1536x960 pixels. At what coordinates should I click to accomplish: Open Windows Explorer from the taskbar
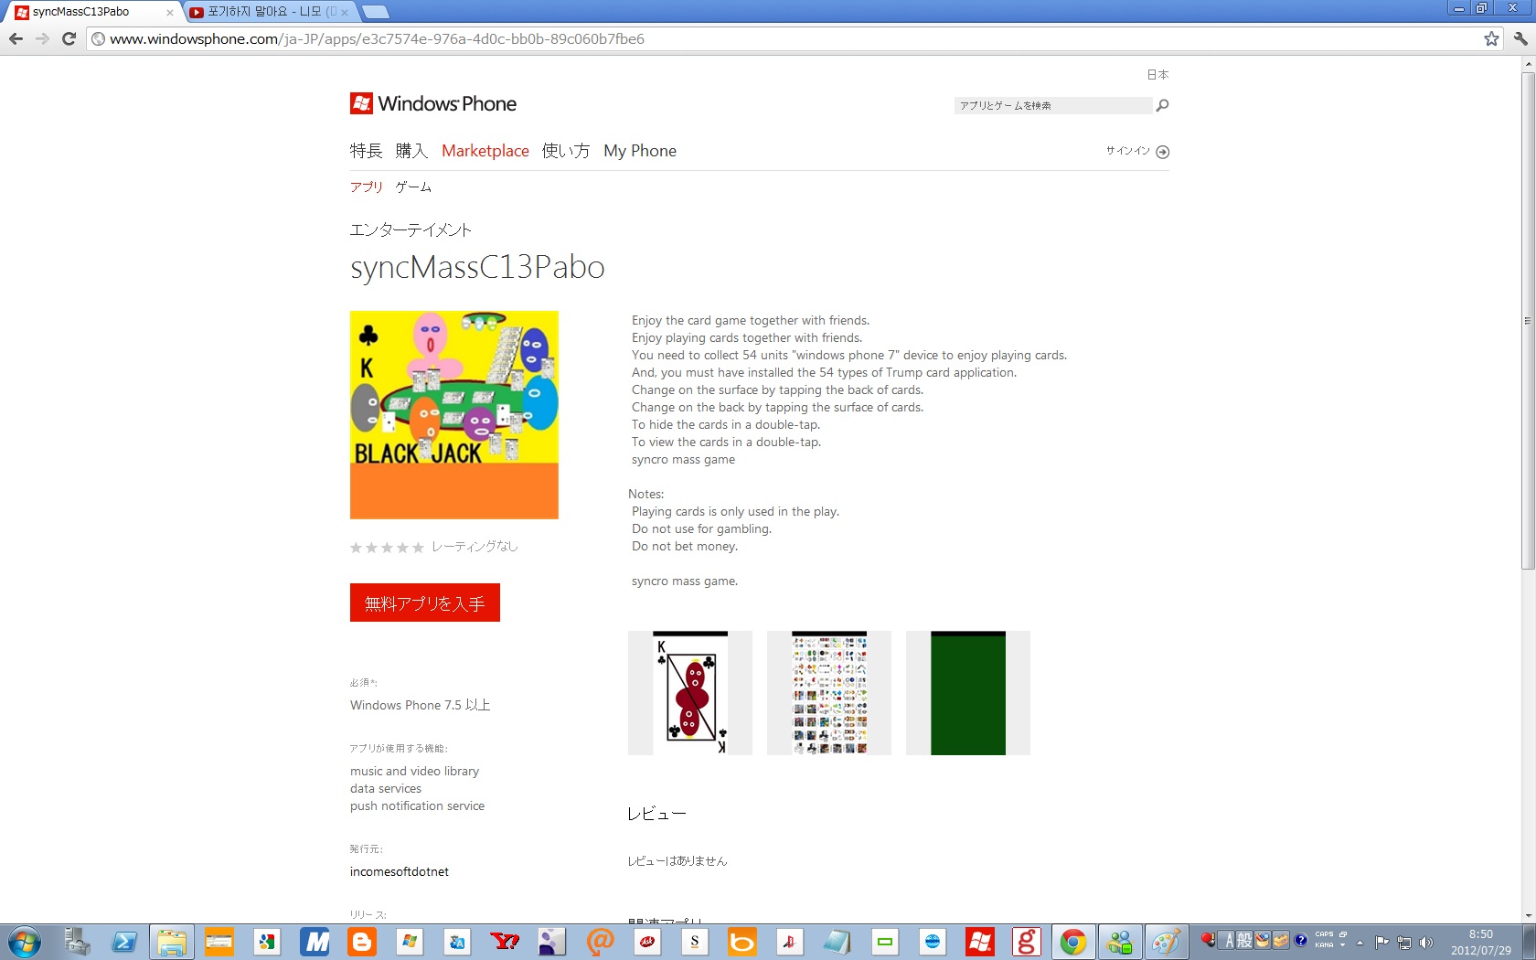[x=171, y=942]
